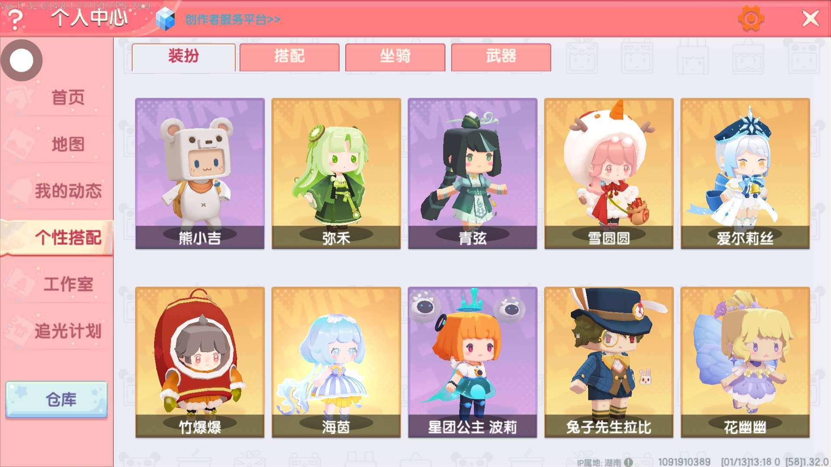Screen dimensions: 831x467
Task: Open settings with orange gear icon
Action: (751, 19)
